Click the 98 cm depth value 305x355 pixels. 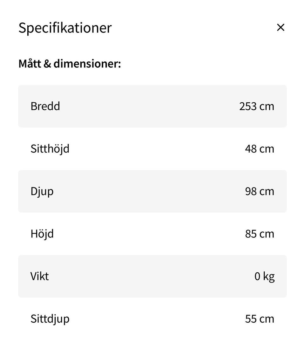pyautogui.click(x=259, y=191)
